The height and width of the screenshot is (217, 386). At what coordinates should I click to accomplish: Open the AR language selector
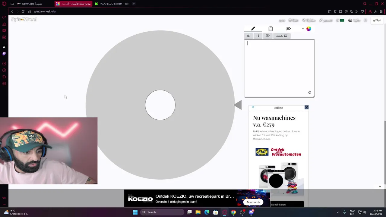click(x=340, y=20)
